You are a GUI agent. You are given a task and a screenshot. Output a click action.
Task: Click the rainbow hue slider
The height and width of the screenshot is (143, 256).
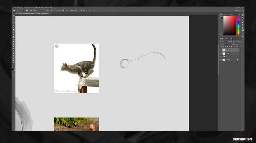[x=238, y=25]
